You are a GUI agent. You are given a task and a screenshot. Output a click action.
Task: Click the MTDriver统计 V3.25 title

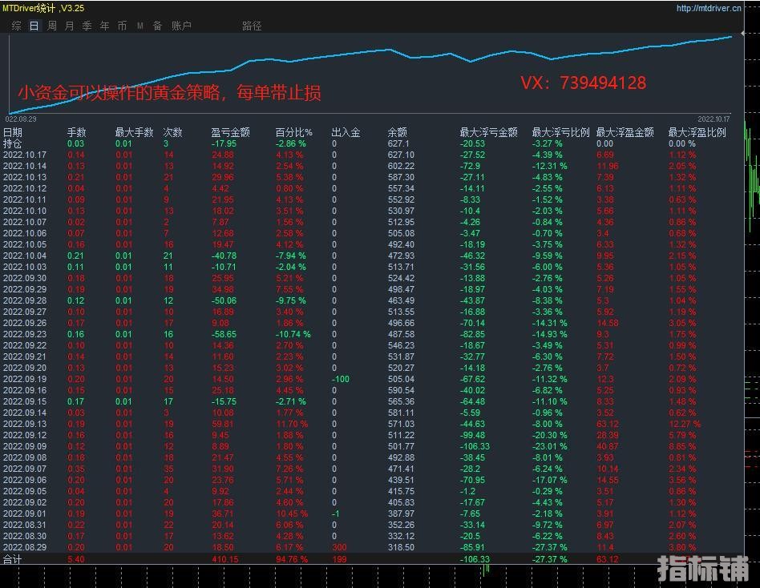[x=43, y=8]
